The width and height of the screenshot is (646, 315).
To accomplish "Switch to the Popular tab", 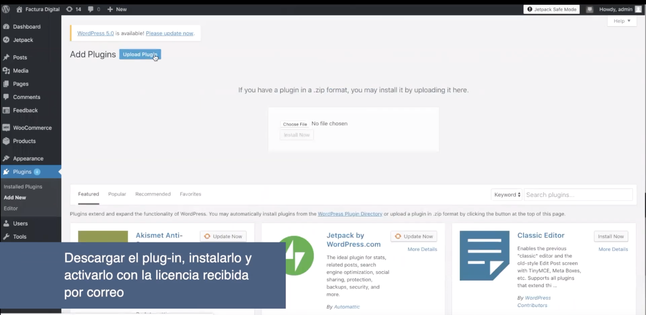I will (x=117, y=194).
